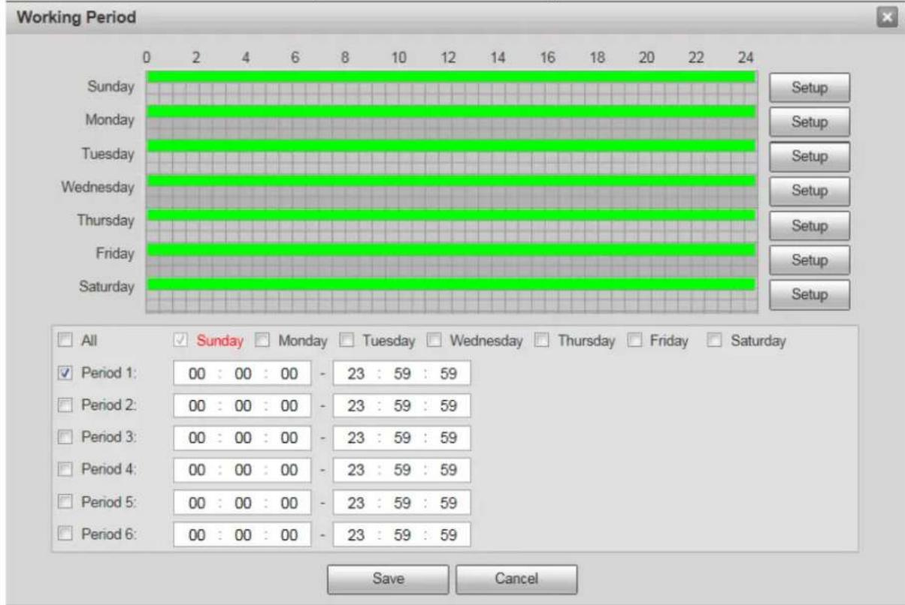Enable the Friday checkbox
905x605 pixels.
635,341
